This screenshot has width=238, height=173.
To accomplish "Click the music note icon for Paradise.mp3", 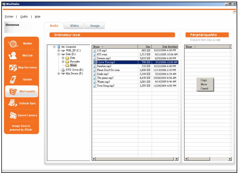I will tap(95, 66).
